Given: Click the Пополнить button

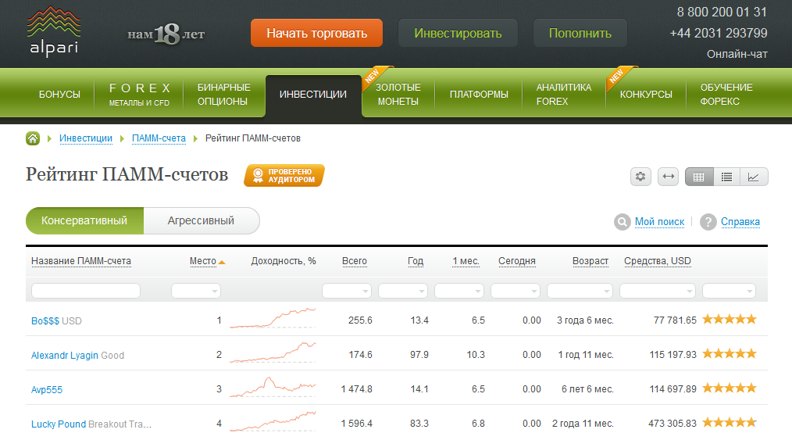Looking at the screenshot, I should 580,33.
